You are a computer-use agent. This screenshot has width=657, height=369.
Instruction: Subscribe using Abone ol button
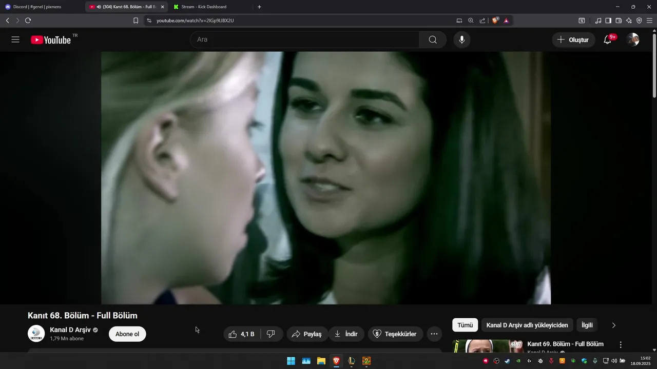pyautogui.click(x=127, y=334)
